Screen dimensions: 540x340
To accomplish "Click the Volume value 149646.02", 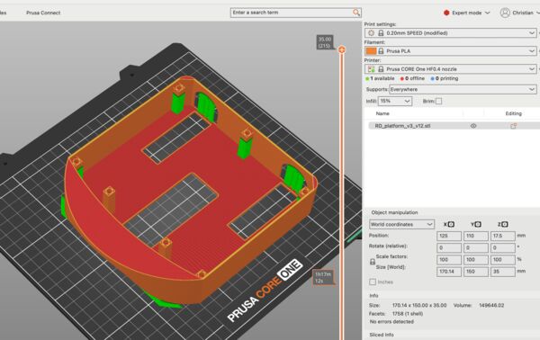I will tap(491, 306).
